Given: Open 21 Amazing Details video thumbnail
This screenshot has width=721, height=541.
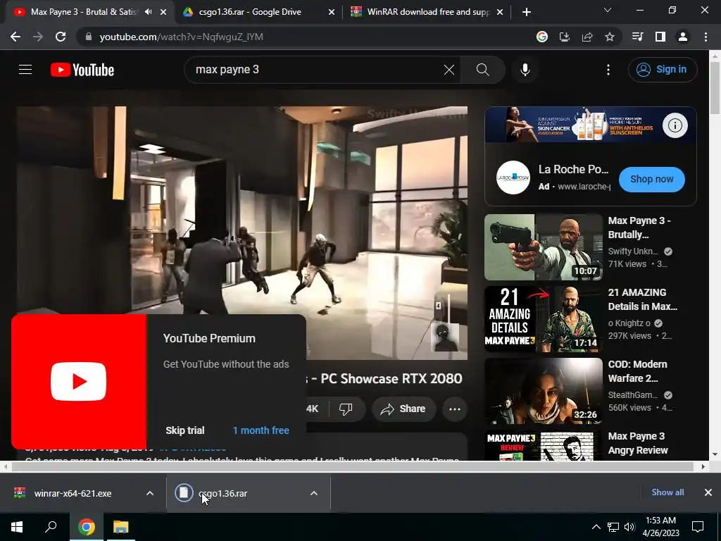Looking at the screenshot, I should coord(543,319).
